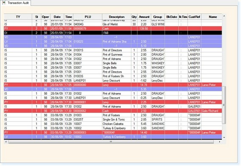Click the horizontal scrollbar right arrow

coord(220,142)
